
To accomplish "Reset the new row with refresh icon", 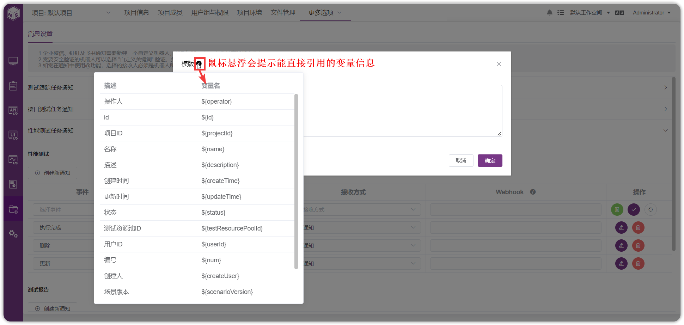I will [651, 210].
